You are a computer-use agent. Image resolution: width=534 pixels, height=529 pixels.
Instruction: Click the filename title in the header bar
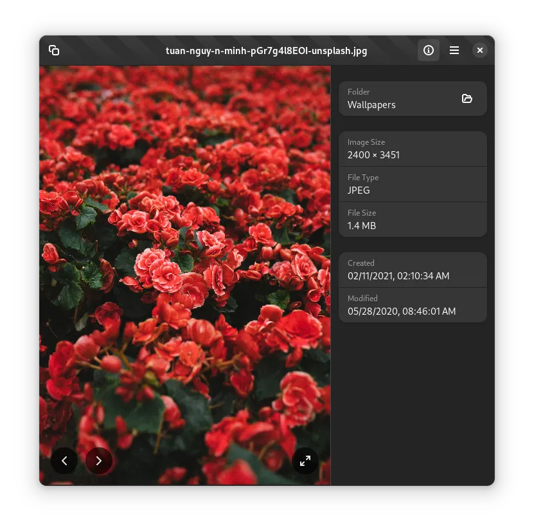click(x=266, y=51)
